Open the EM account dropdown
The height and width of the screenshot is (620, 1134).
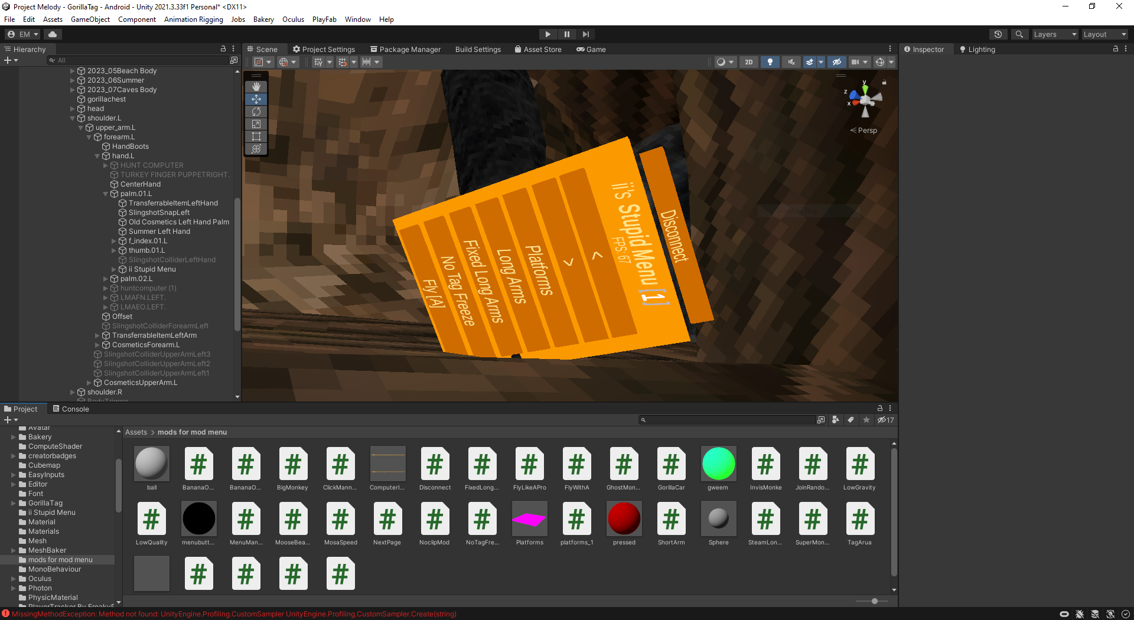point(23,34)
